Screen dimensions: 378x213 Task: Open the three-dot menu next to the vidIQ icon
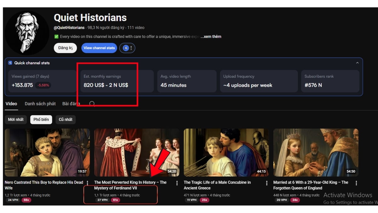point(131,48)
